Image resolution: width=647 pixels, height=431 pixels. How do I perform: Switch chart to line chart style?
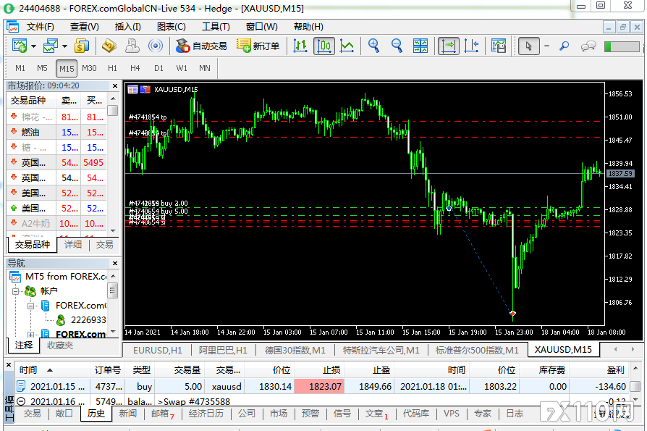point(347,46)
